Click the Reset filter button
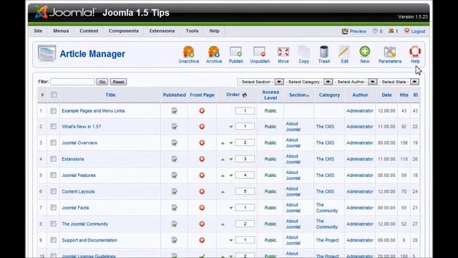 [x=118, y=82]
